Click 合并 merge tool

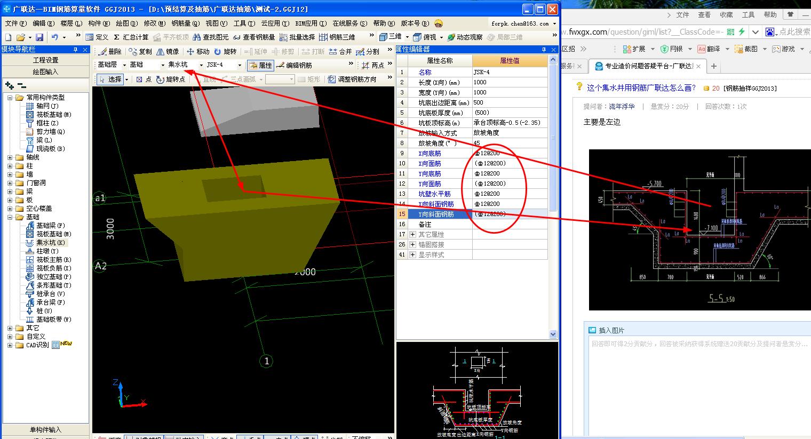[x=340, y=52]
